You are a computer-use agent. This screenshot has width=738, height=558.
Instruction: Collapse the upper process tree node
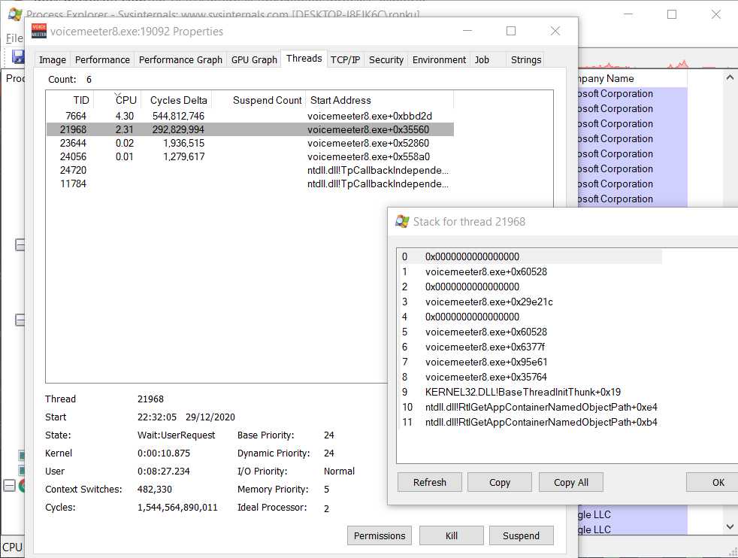(x=20, y=244)
